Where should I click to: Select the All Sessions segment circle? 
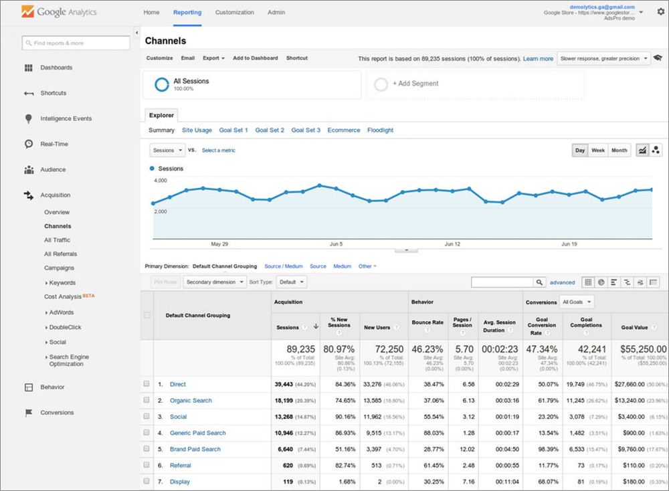tap(160, 84)
